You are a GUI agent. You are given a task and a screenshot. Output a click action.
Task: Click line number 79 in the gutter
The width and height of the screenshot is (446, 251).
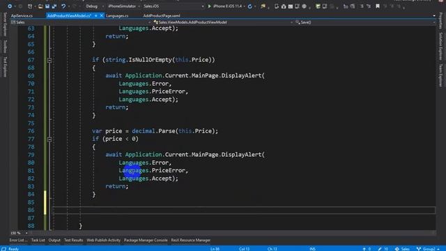click(31, 155)
